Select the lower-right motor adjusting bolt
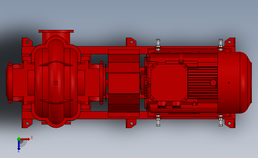258x158 pixels. pos(221,120)
